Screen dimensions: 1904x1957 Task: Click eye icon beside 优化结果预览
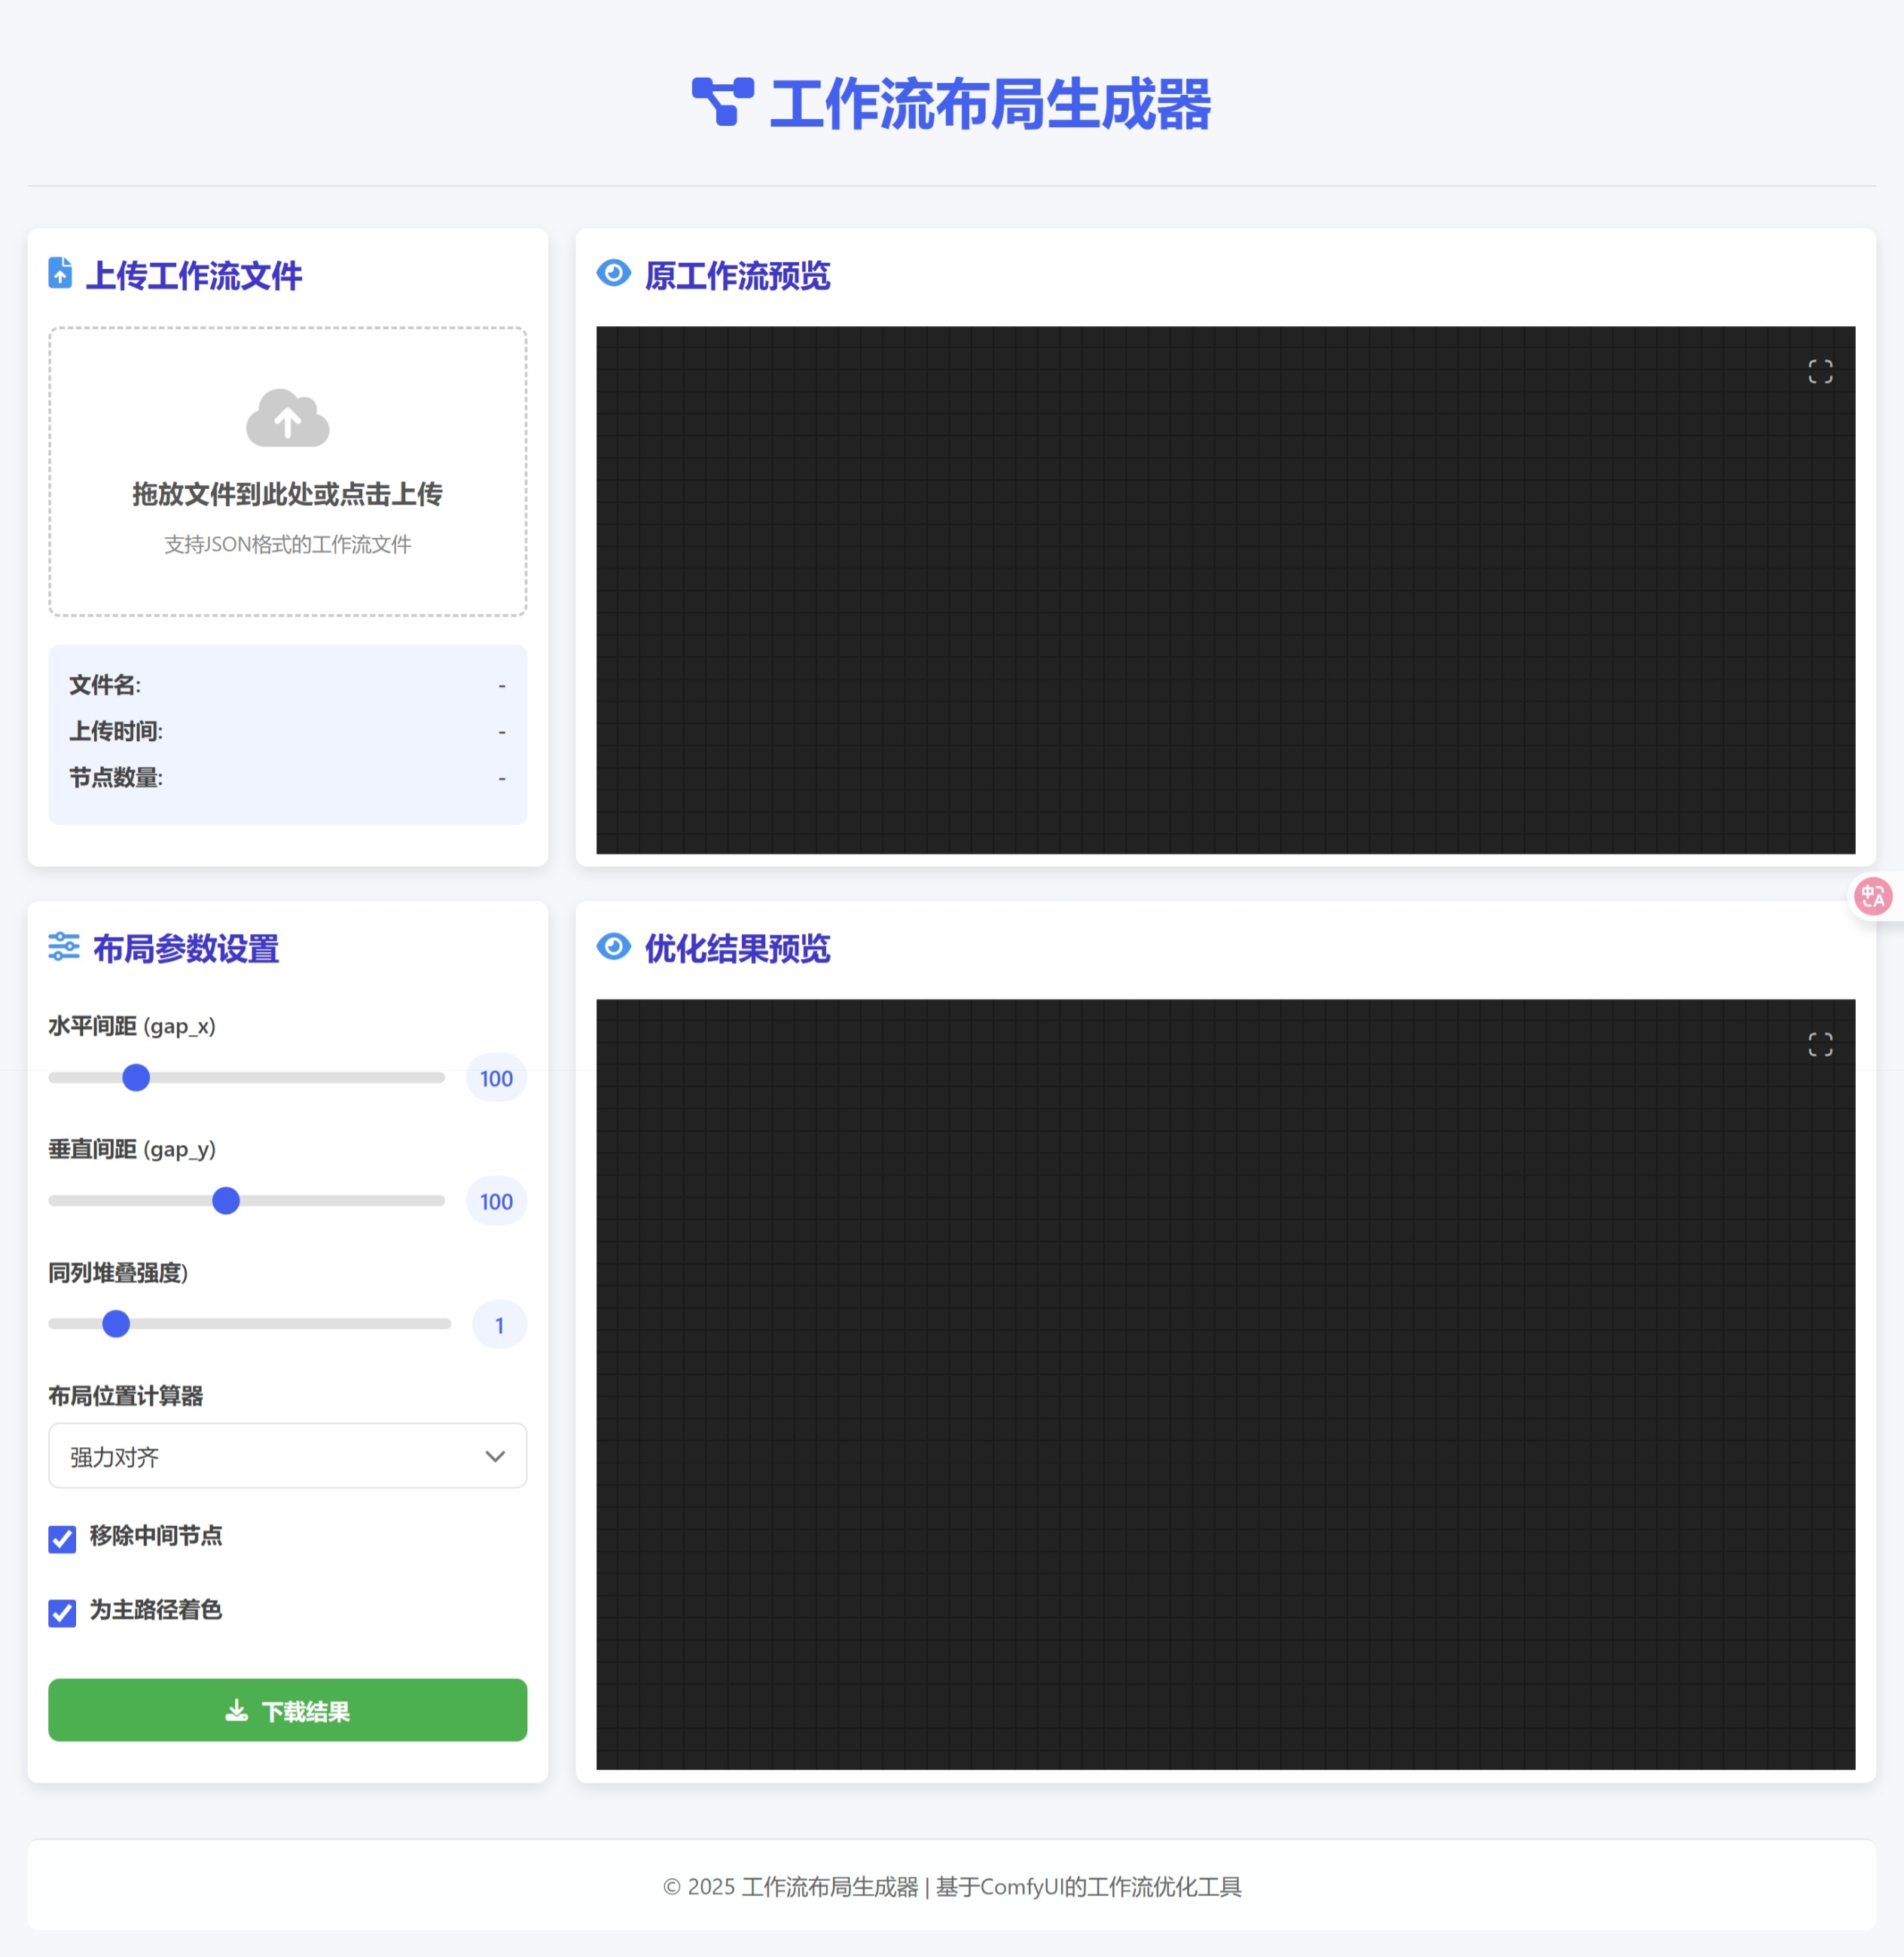coord(613,946)
